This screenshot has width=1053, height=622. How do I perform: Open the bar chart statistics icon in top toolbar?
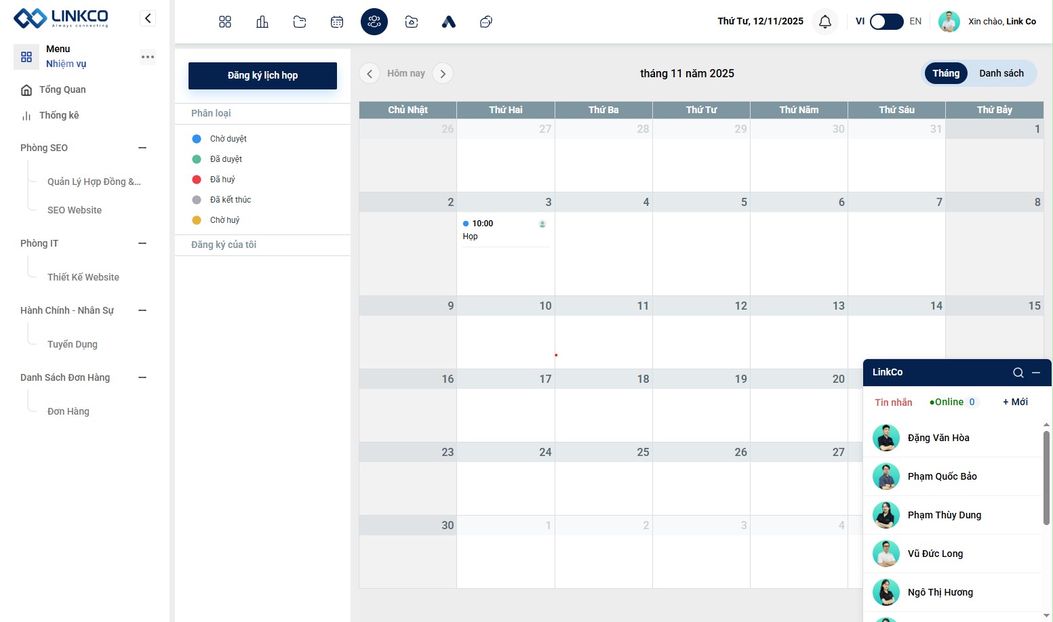(x=262, y=22)
